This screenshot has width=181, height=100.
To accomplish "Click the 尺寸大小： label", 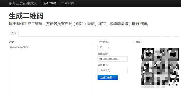I will pos(103,42).
